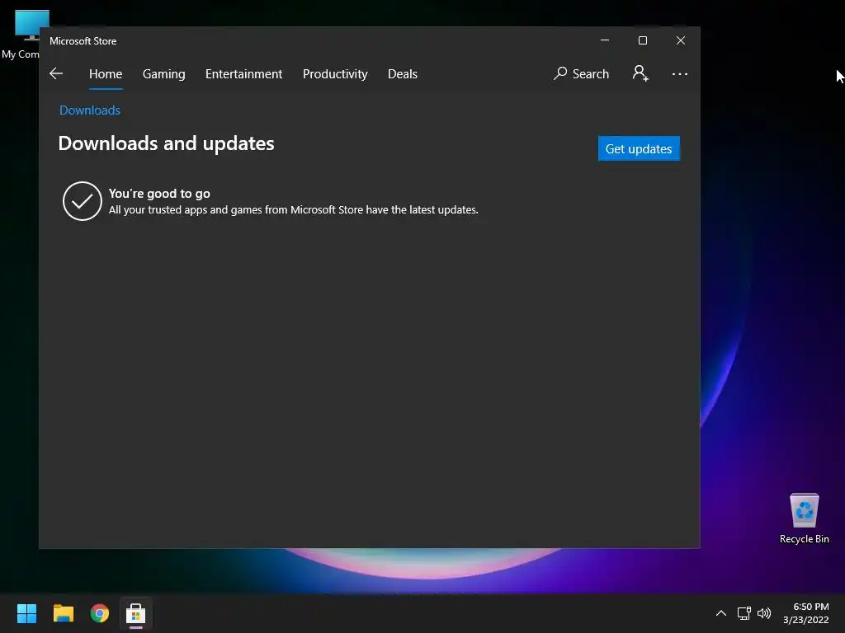Click the Get updates button
The image size is (845, 633).
tap(639, 148)
